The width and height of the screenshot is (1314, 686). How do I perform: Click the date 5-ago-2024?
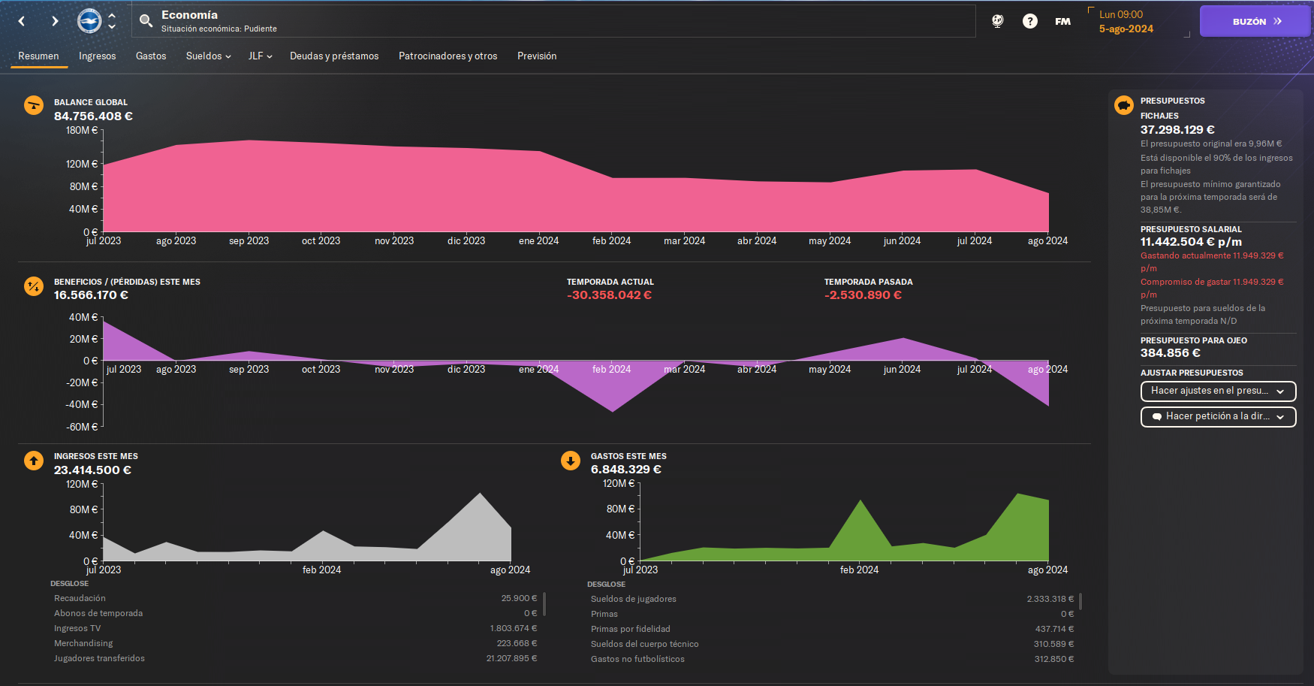(x=1126, y=29)
